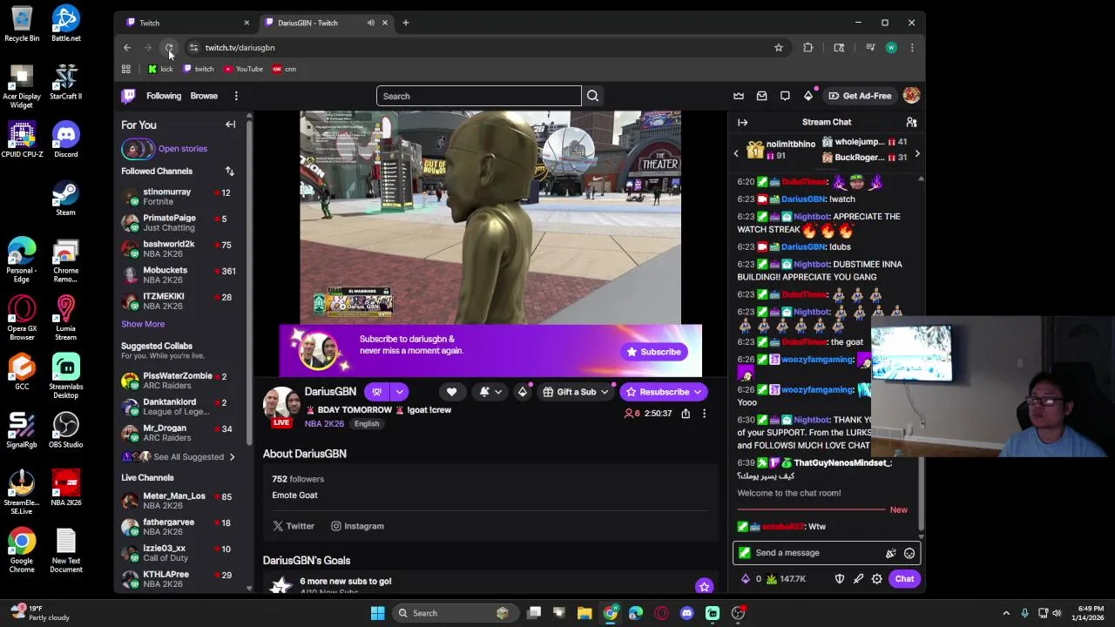
Task: Click the Get Ad-Free button
Action: (860, 96)
